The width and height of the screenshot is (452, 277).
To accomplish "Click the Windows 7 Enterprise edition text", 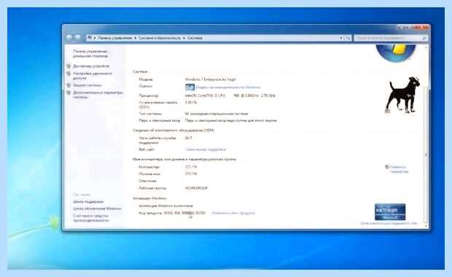I will point(211,79).
